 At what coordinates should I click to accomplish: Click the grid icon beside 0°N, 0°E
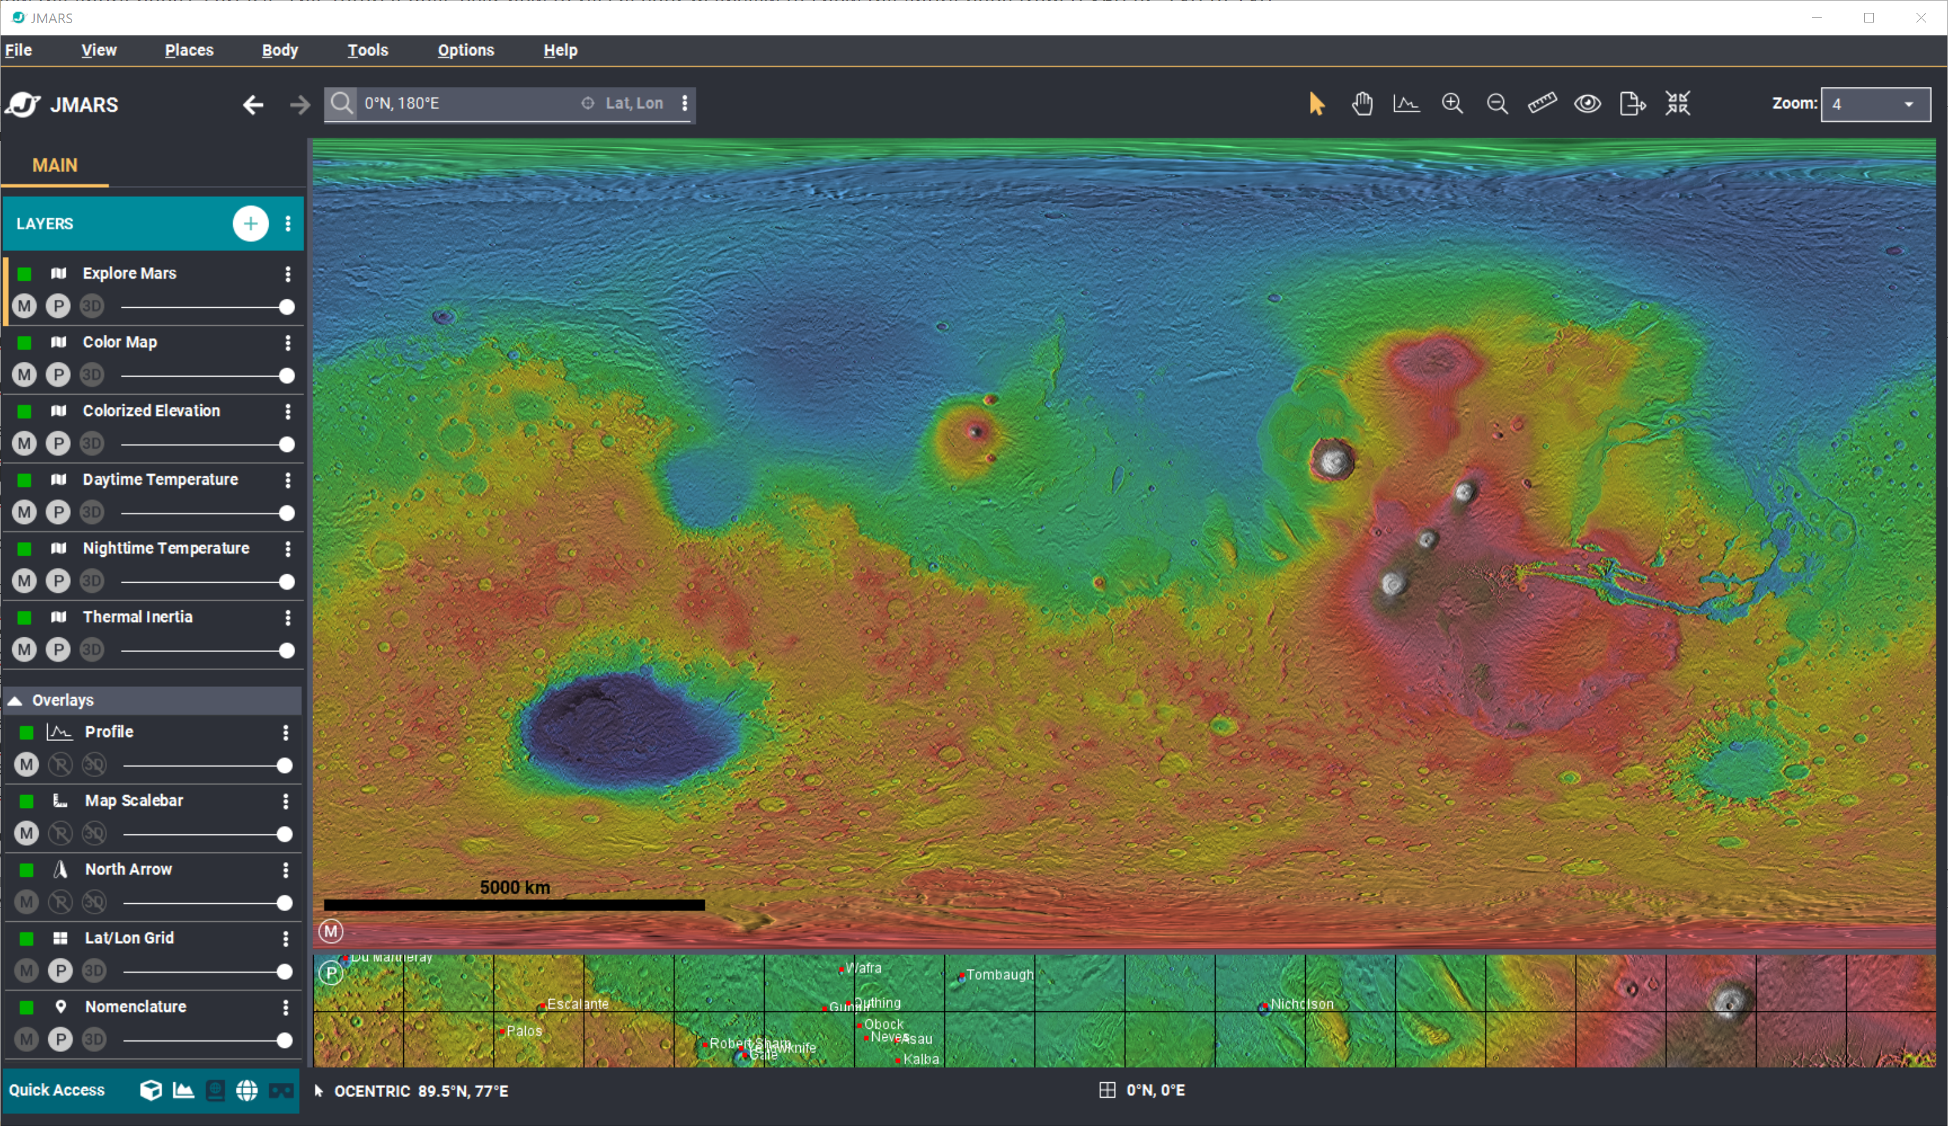click(1107, 1090)
